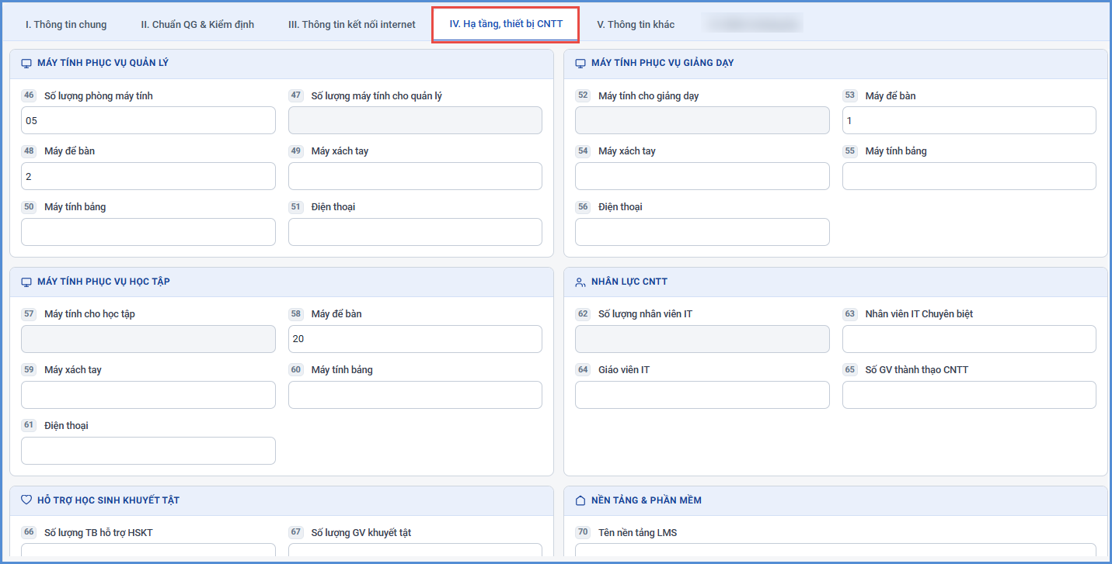Image resolution: width=1112 pixels, height=564 pixels.
Task: Click field 59 Máy xách tay input
Action: pyautogui.click(x=148, y=395)
